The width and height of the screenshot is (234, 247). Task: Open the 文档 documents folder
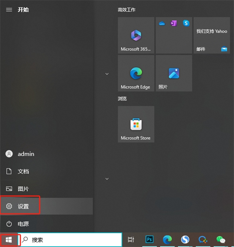46,171
